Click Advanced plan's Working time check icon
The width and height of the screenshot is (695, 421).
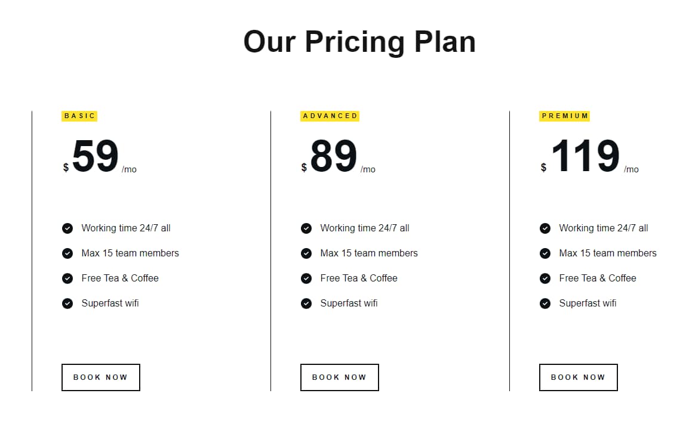coord(306,228)
